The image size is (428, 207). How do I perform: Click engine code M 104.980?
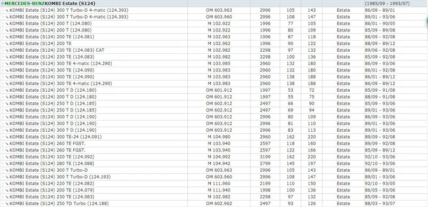point(219,137)
